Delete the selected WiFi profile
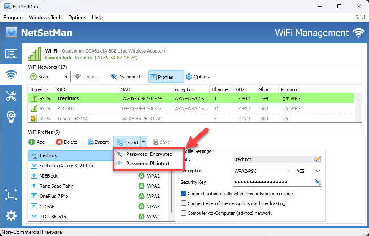Image resolution: width=369 pixels, height=236 pixels. (67, 142)
